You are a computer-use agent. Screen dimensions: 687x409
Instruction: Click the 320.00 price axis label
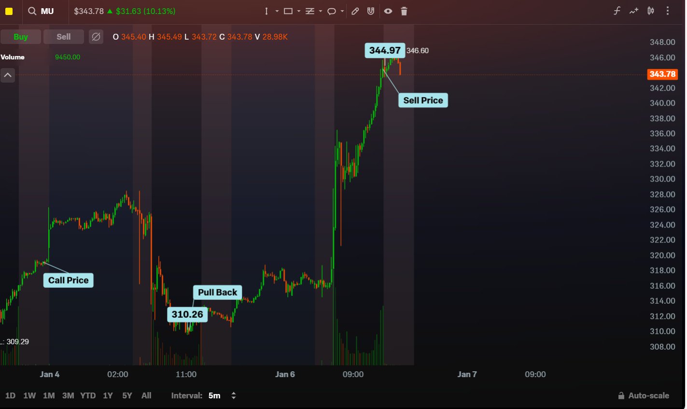(x=662, y=255)
